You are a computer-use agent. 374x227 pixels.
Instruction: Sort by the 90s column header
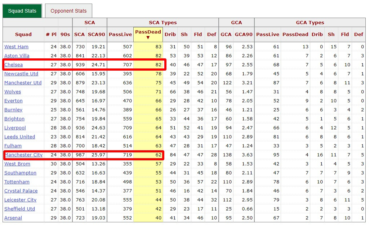[65, 34]
